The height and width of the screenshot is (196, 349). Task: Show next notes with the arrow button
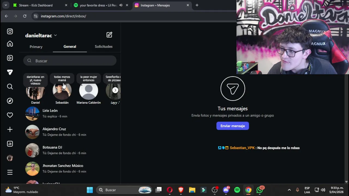(x=115, y=90)
